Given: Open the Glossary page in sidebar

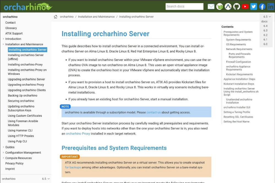Looking at the screenshot, I should pyautogui.click(x=11, y=28).
